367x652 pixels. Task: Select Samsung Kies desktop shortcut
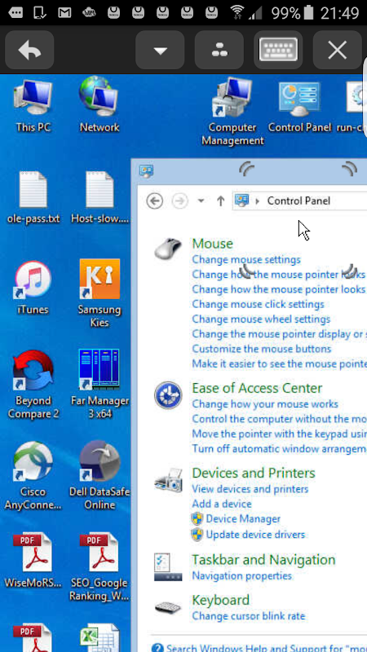click(99, 293)
